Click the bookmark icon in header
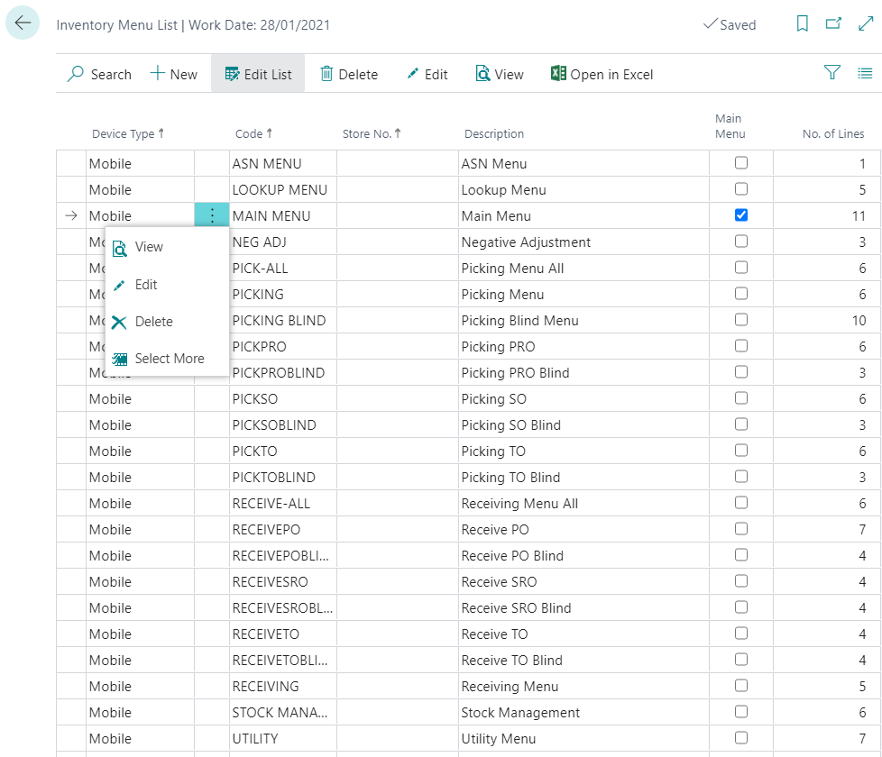The width and height of the screenshot is (882, 757). tap(802, 24)
